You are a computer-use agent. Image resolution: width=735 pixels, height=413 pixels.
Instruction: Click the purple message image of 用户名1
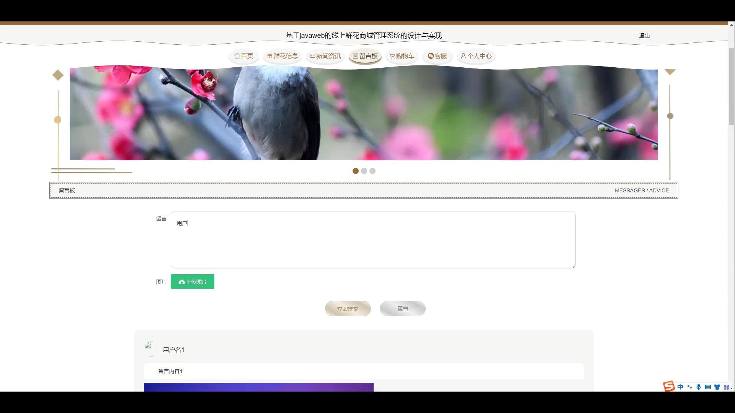[x=259, y=387]
